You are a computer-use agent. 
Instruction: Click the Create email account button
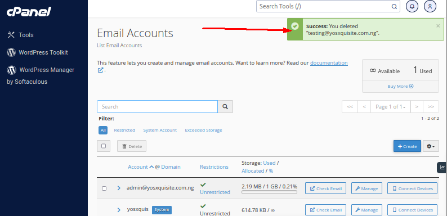click(407, 146)
